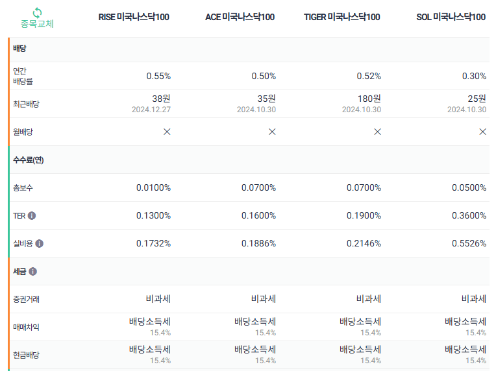Select TIGER 미국나스닥100 column header

pos(341,17)
